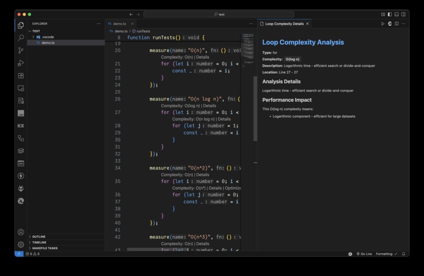Screen dimensions: 424x276
Task: Open the Edge browser tools icon
Action: point(21,201)
